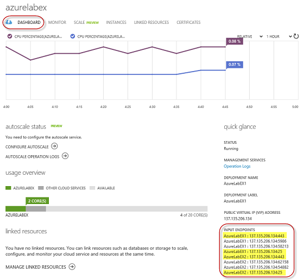Select endpoint AzureLabEX2 : 137.135.206.134:62158
Image resolution: width=304 pixels, height=280 pixels.
[x=256, y=262]
